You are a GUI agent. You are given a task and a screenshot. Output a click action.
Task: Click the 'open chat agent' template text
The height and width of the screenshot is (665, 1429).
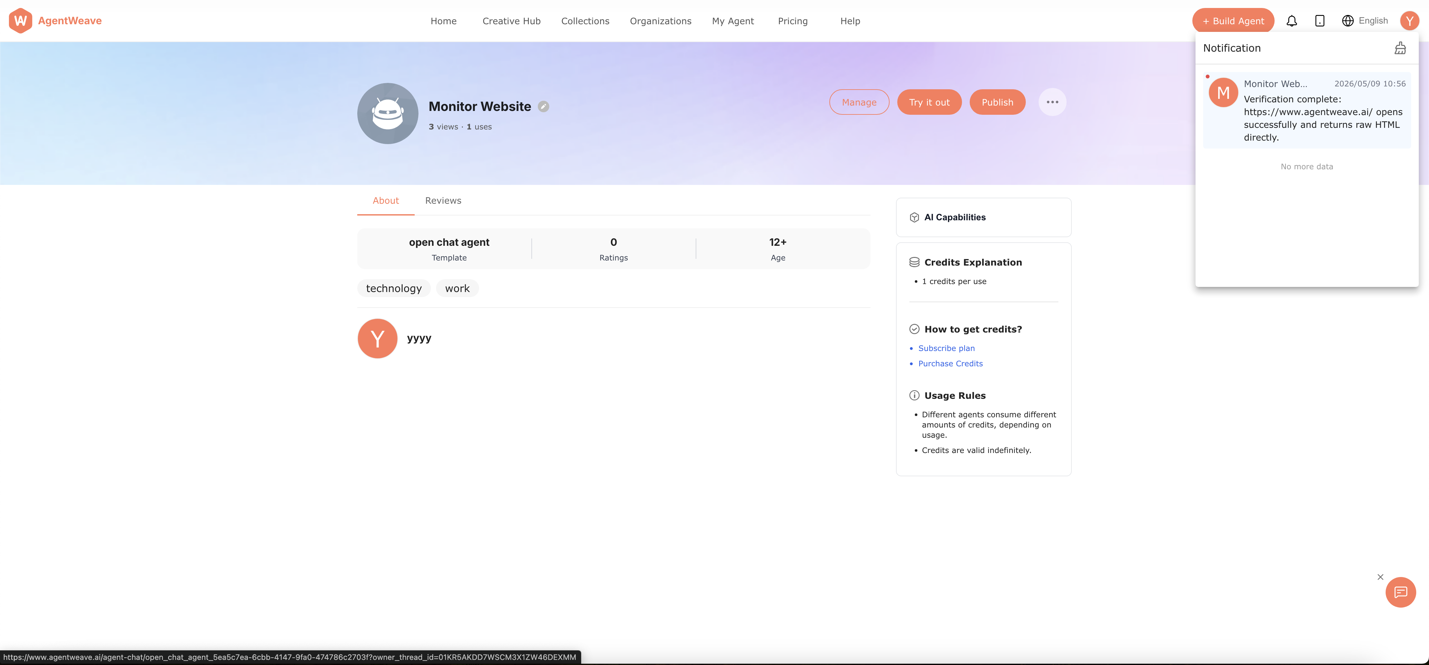tap(449, 242)
